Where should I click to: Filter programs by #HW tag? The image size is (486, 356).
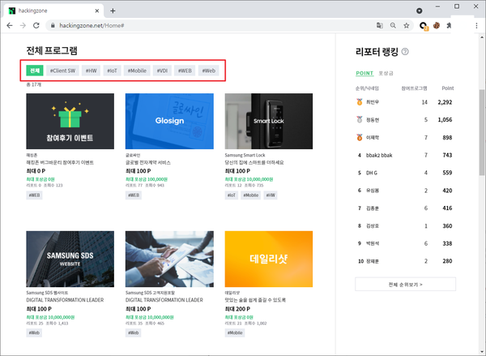pyautogui.click(x=91, y=71)
